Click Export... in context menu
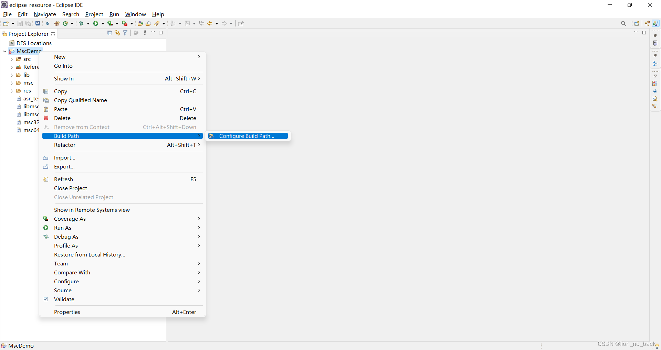The image size is (661, 350). (122, 166)
